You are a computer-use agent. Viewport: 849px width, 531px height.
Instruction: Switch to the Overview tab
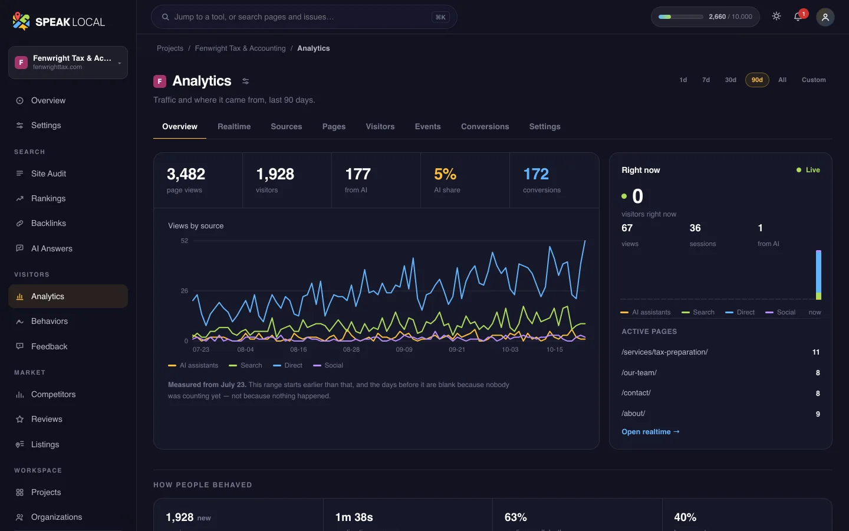[x=180, y=127]
